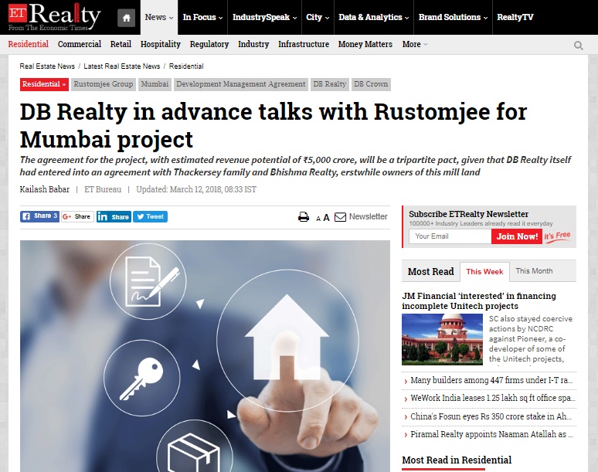The height and width of the screenshot is (472, 598).
Task: Open the IndustrySpeak dropdown
Action: tap(265, 17)
